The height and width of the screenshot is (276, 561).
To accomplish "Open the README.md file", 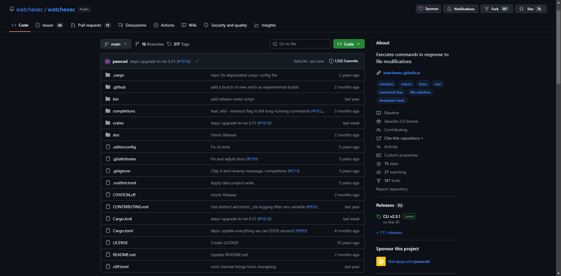I will point(124,255).
